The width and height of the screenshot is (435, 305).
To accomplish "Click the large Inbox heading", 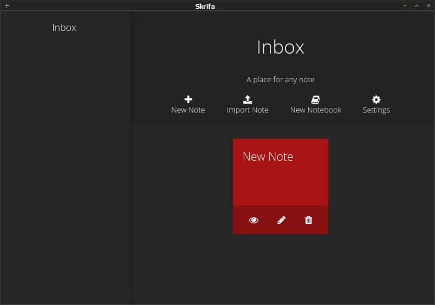I will (x=281, y=47).
